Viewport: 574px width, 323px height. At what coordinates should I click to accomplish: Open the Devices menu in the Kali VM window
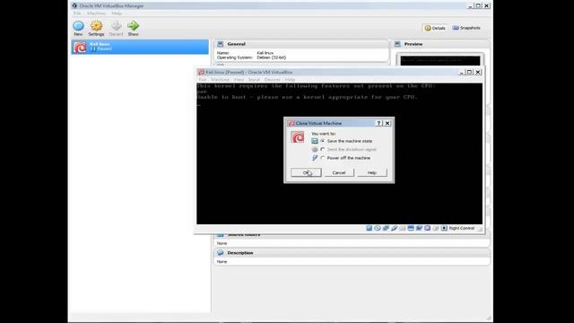pyautogui.click(x=273, y=80)
